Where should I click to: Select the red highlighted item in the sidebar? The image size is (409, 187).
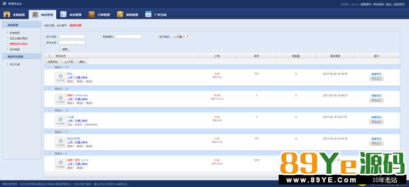[18, 44]
